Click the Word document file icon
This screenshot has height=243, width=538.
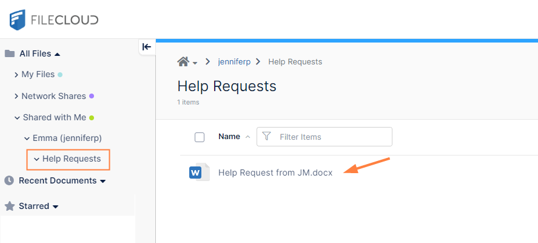coord(196,173)
